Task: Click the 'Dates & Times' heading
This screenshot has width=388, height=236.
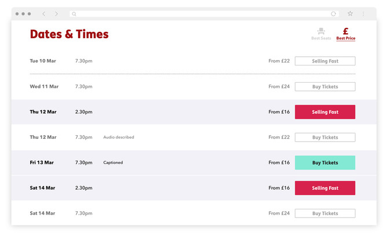Action: [x=69, y=34]
